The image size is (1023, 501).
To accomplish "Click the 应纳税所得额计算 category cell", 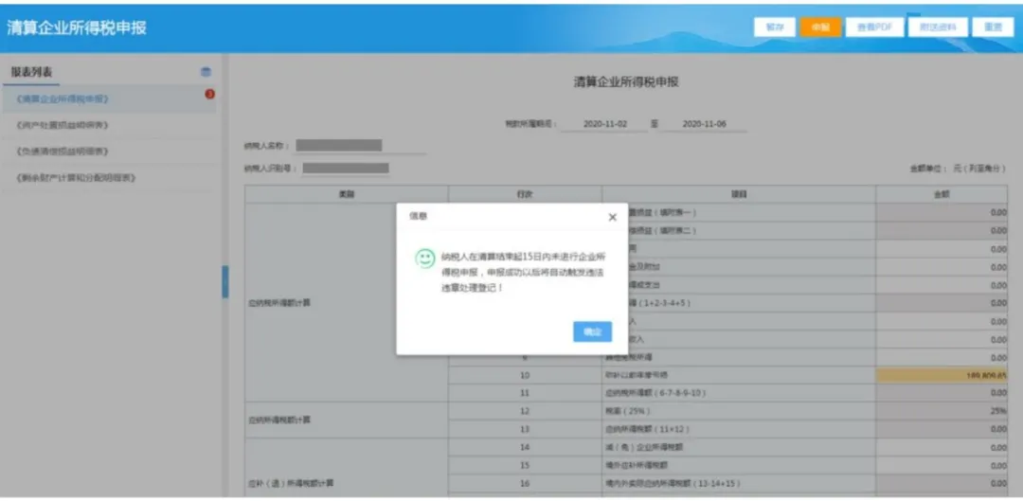I will pos(347,303).
